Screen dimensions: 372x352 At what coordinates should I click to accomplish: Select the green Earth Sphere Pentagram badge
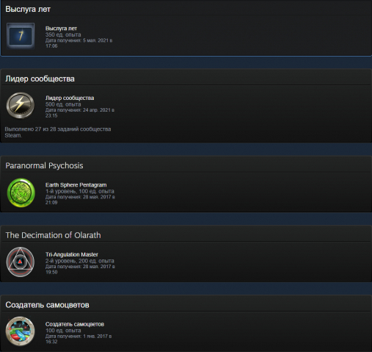[x=21, y=193]
